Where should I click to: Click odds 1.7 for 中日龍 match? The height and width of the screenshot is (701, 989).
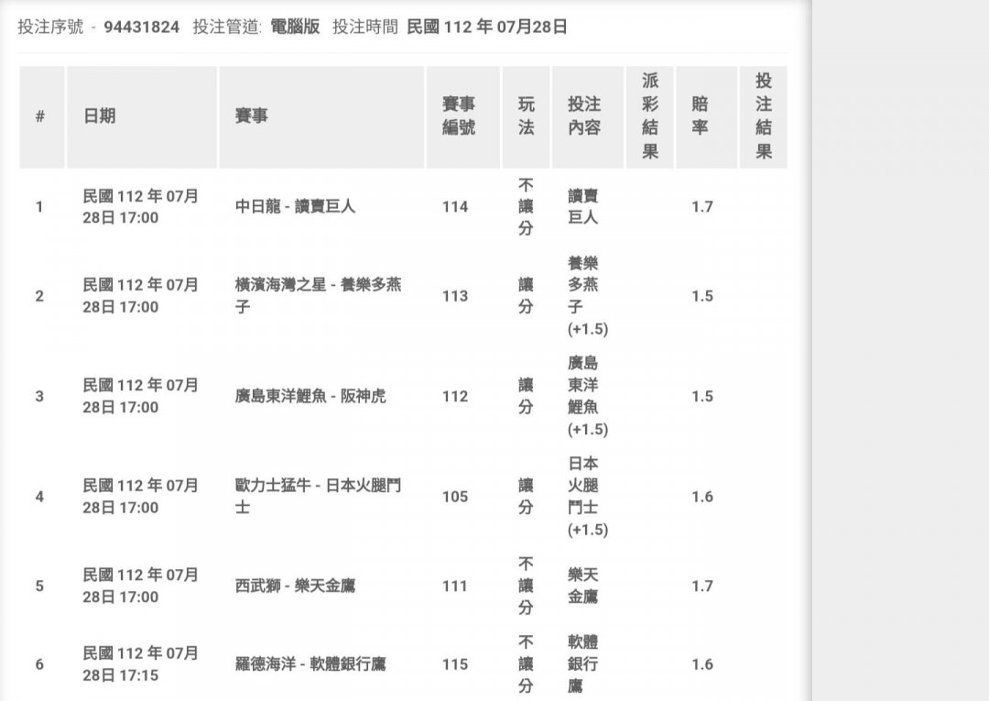(x=702, y=207)
